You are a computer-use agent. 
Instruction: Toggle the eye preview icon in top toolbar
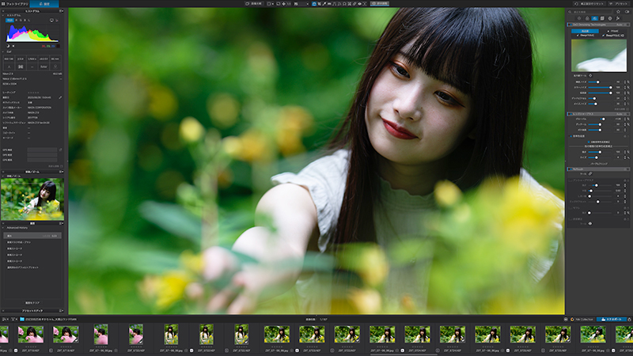point(359,4)
